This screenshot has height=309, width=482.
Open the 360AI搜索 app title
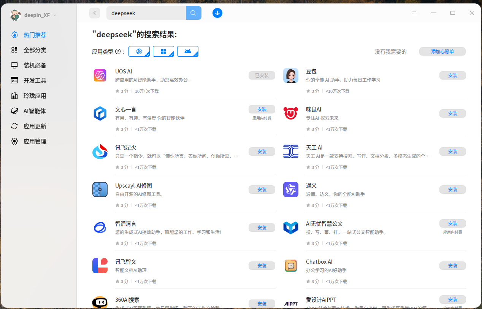127,300
